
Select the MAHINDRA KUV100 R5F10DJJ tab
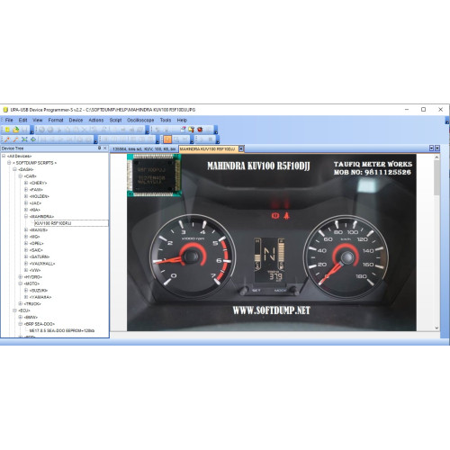pos(207,149)
